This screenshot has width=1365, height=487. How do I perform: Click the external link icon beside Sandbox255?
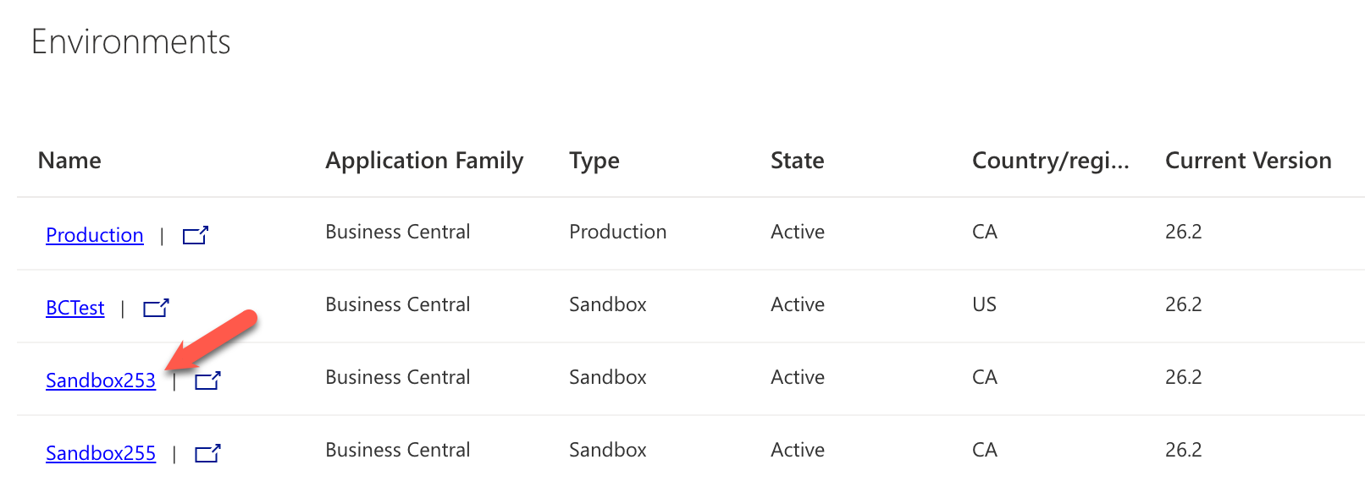(x=207, y=453)
